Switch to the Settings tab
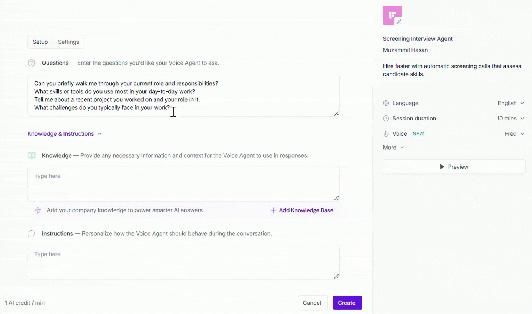Screen dimensions: 532x314 68,42
